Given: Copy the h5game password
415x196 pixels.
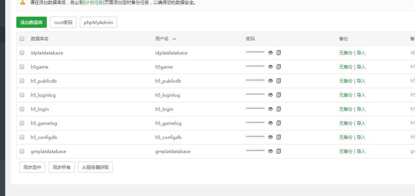Looking at the screenshot, I should (278, 67).
